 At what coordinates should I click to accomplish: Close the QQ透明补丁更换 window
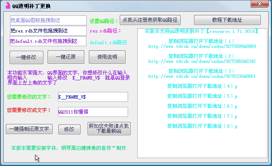[259, 4]
